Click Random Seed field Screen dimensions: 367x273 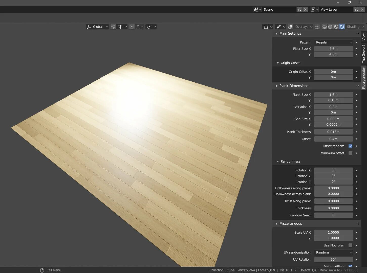pos(333,215)
